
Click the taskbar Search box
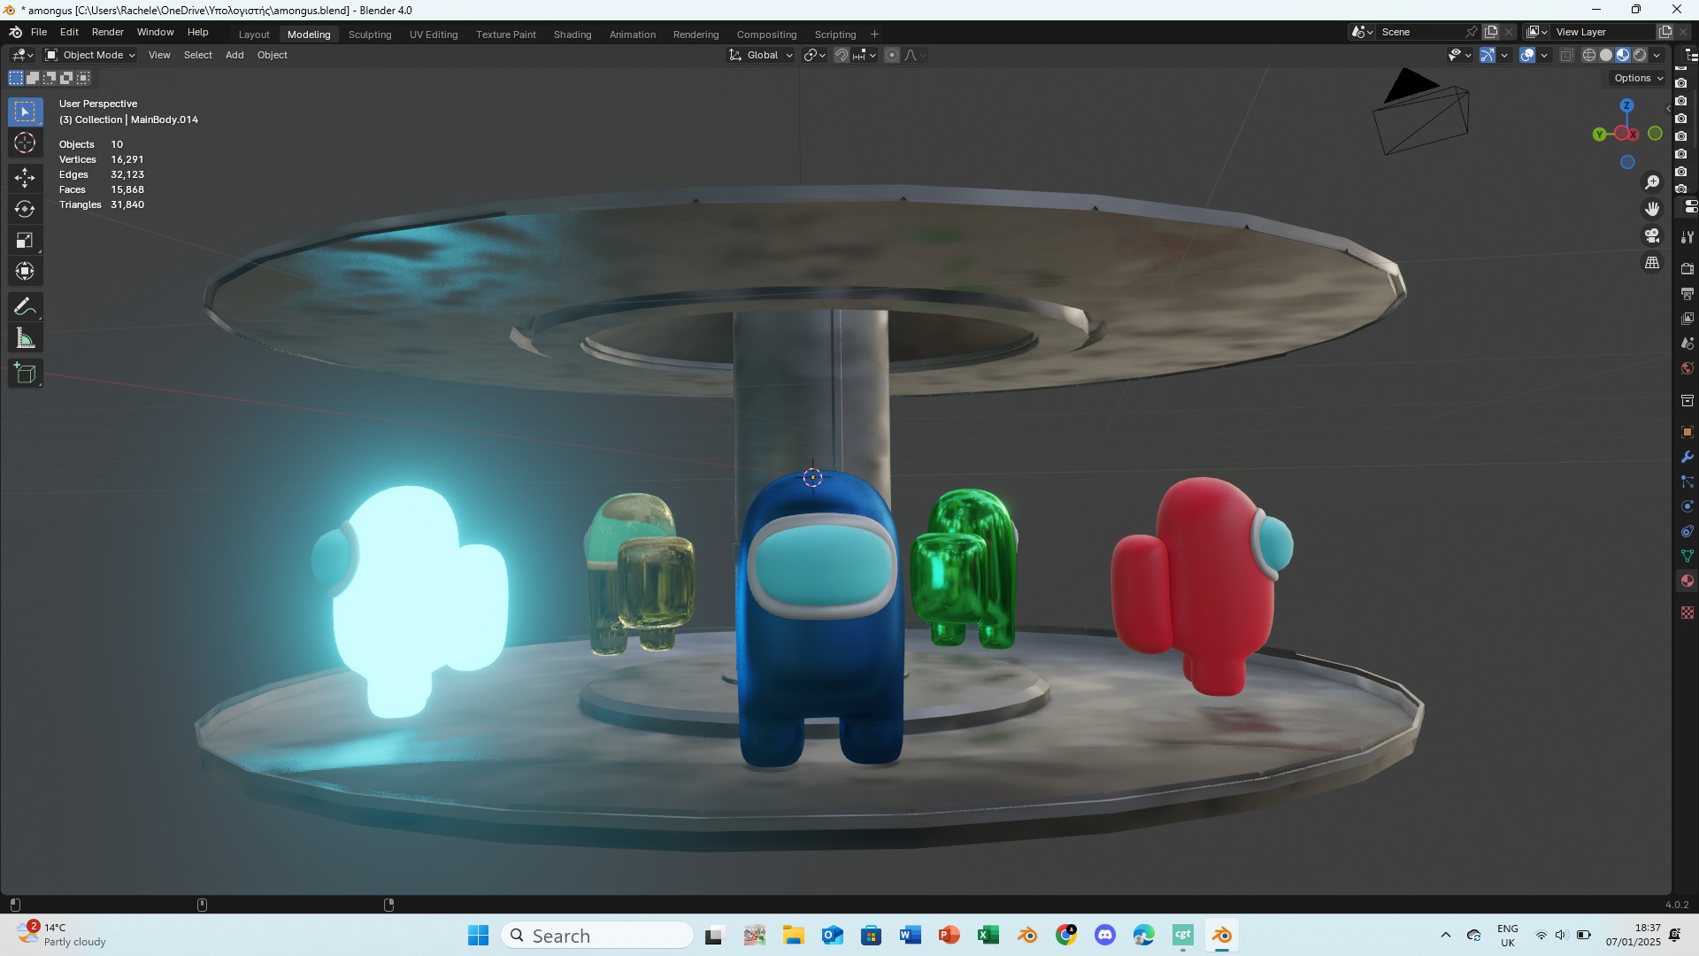coord(597,936)
